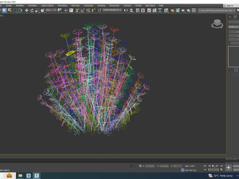Toggle Percent Snap
Viewport: 239px width, 179px height.
click(88, 10)
